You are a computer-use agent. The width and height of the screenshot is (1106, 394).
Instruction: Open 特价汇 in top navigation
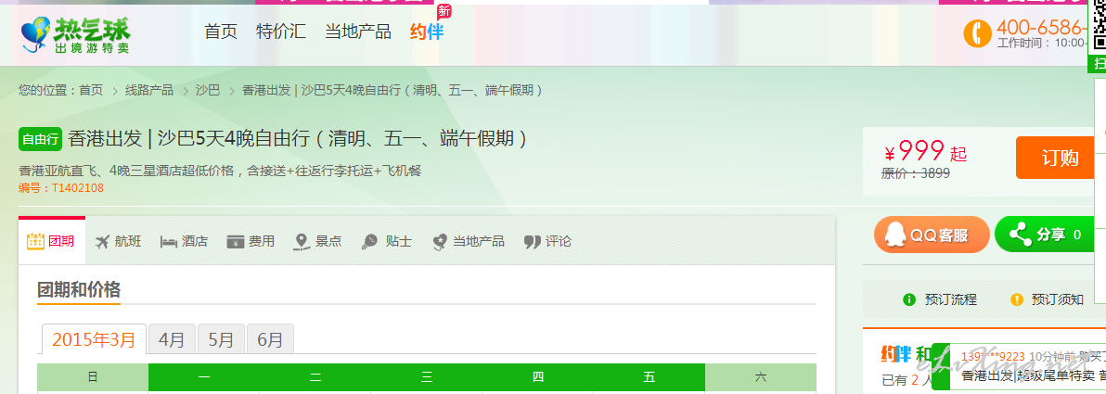281,31
